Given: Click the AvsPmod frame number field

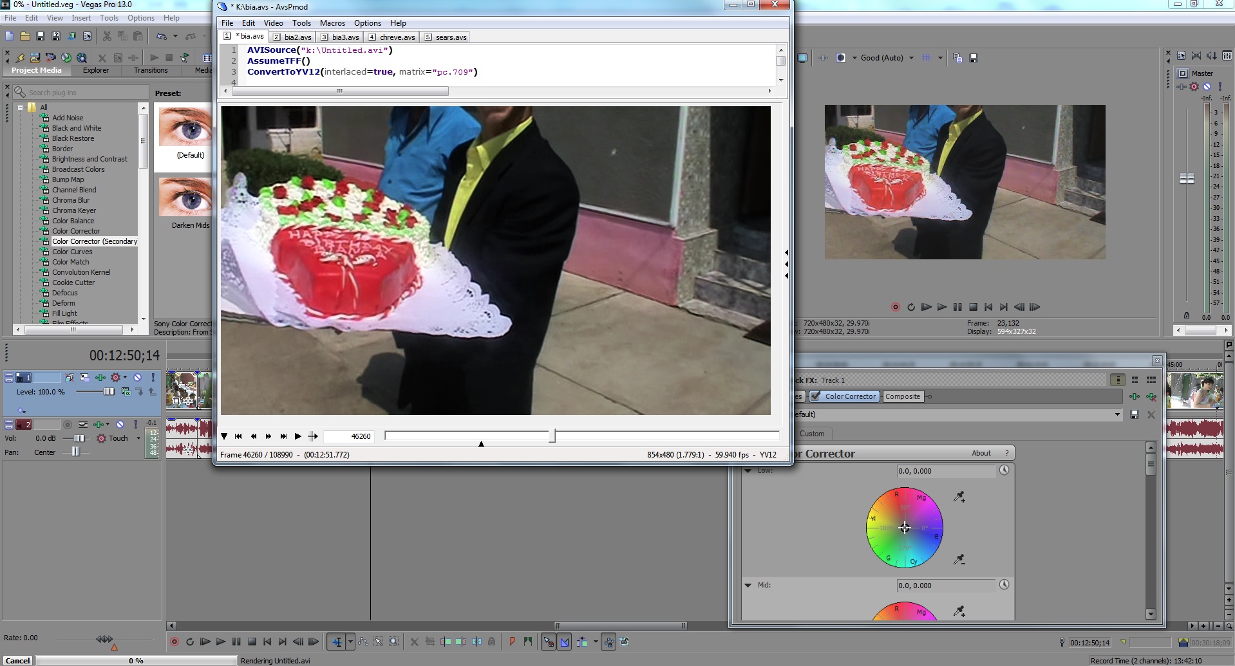Looking at the screenshot, I should [348, 436].
